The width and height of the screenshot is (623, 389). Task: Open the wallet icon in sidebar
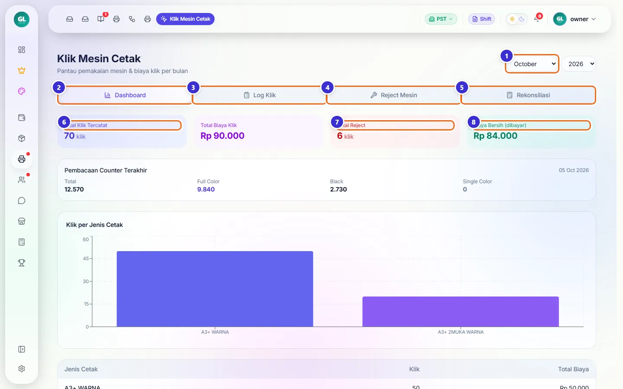tap(22, 118)
